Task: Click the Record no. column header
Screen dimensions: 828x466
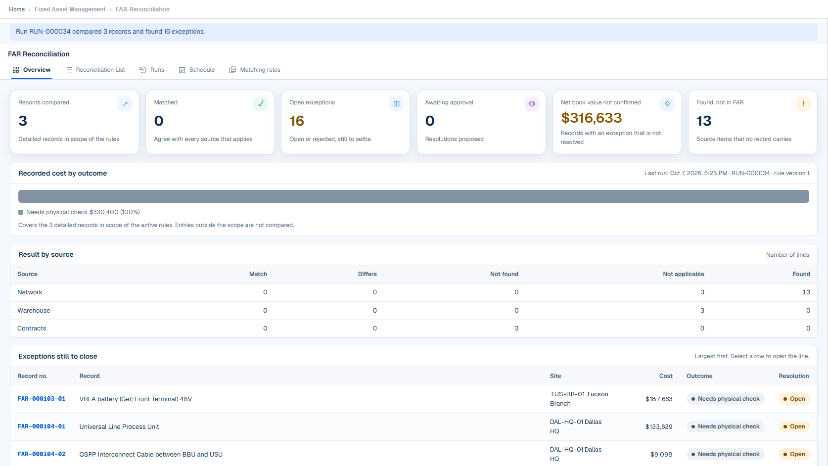Action: [32, 376]
